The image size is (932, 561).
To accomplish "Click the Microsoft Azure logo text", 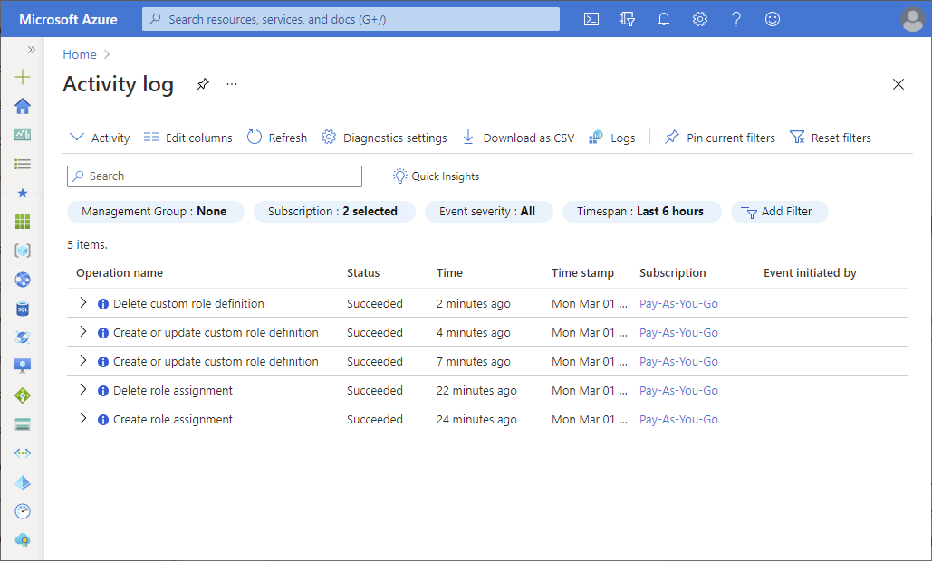I will (68, 20).
